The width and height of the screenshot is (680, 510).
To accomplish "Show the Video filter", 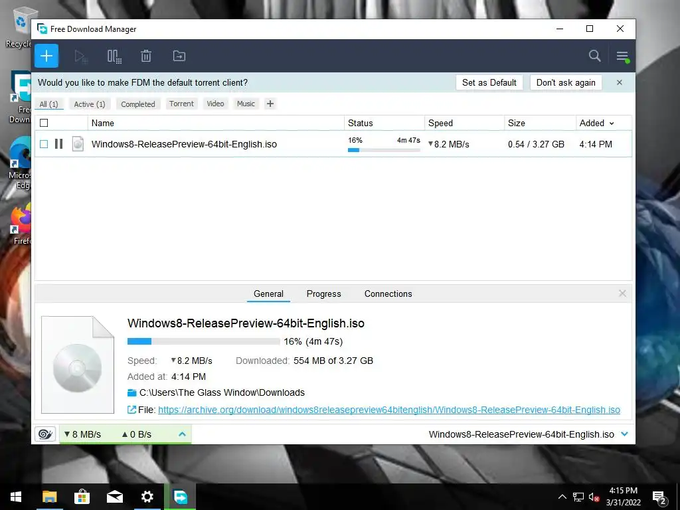I will pyautogui.click(x=215, y=104).
